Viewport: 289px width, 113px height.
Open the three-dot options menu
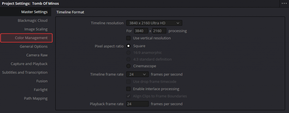[284, 3]
